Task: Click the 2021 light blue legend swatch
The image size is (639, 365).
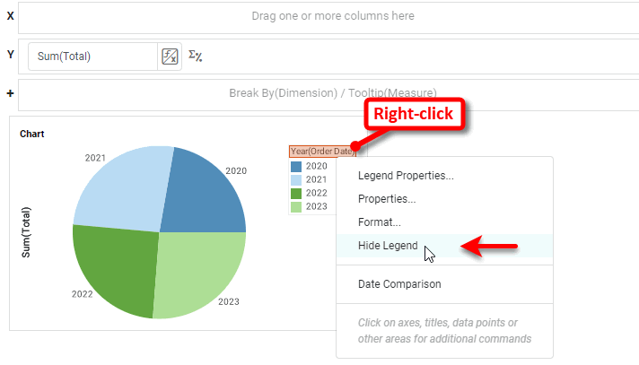Action: [x=296, y=179]
